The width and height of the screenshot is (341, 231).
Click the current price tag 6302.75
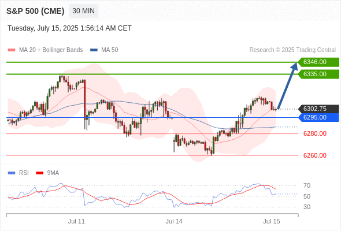tap(318, 109)
